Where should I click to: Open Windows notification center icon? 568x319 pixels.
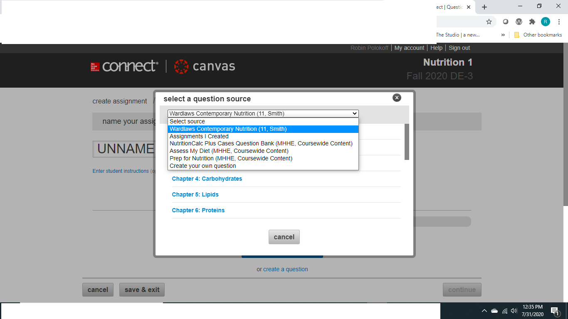(554, 311)
